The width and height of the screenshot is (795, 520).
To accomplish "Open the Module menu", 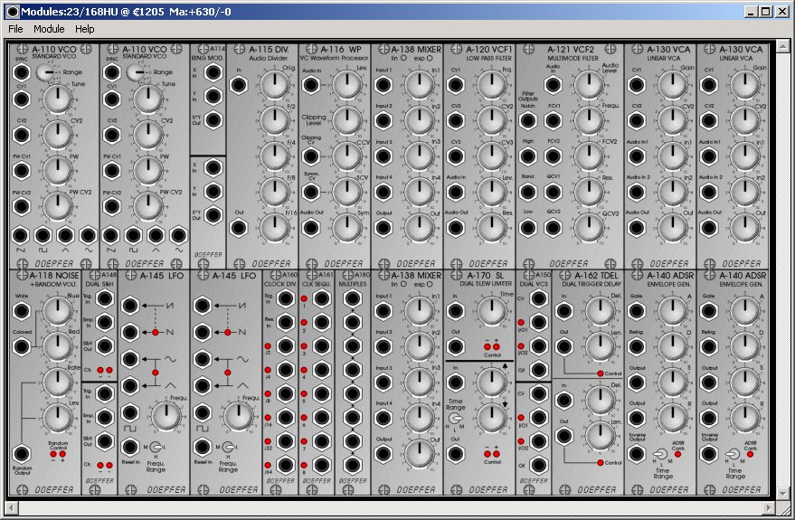I will 49,29.
